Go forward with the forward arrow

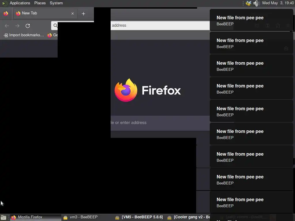(x=17, y=26)
